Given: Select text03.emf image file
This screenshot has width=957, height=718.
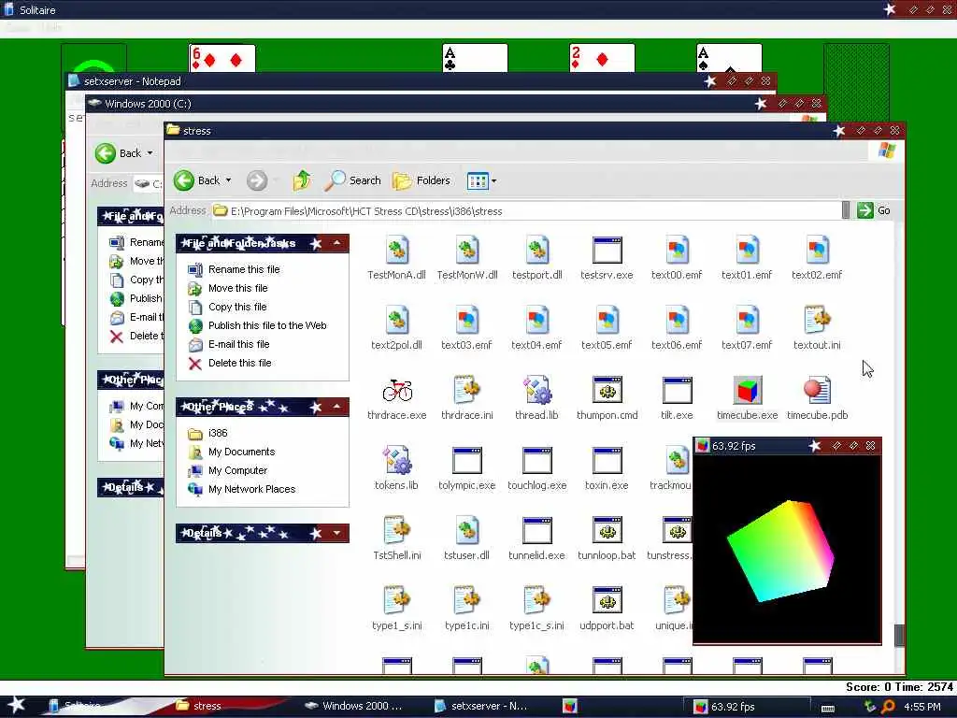Looking at the screenshot, I should (467, 321).
